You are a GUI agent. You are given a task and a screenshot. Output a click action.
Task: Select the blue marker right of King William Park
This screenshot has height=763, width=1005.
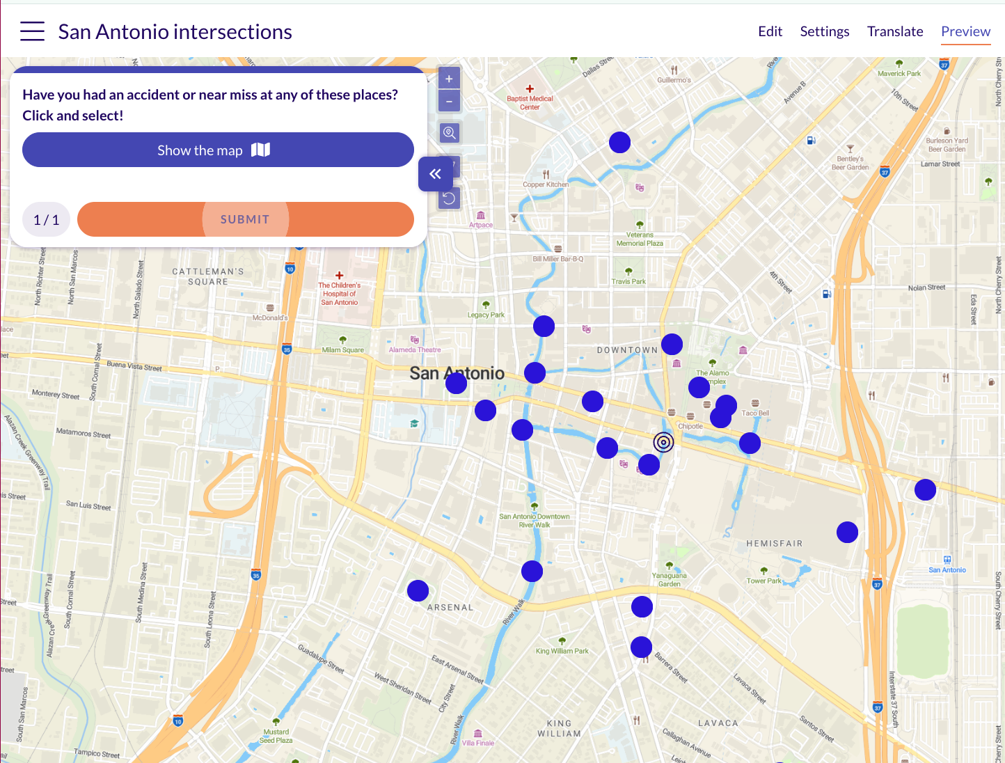641,647
